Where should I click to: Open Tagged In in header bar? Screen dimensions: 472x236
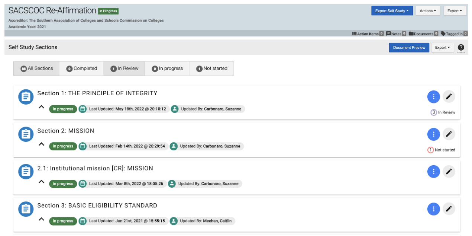click(454, 34)
